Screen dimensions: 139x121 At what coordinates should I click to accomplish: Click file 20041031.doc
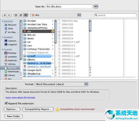pos(70,21)
